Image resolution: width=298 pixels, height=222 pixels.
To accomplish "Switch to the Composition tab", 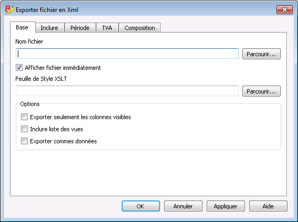I will click(140, 28).
